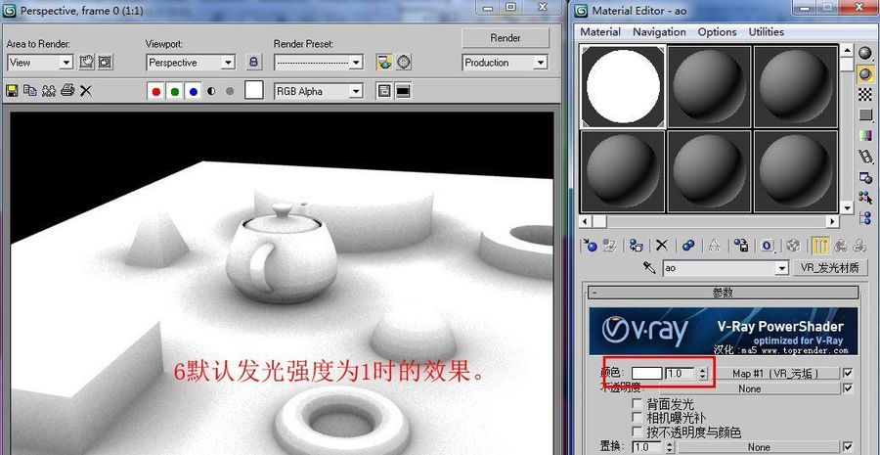Select the top-middle gray sample slot
The width and height of the screenshot is (880, 455).
point(709,86)
